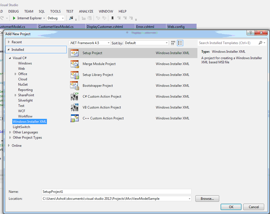Viewport: 270px width, 214px height.
Task: Switch templates to list view
Action: point(180,43)
